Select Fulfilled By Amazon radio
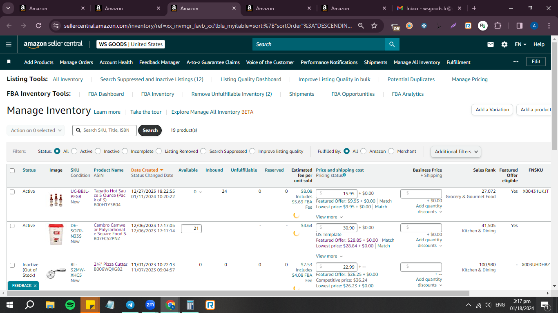Image resolution: width=558 pixels, height=313 pixels. (364, 151)
